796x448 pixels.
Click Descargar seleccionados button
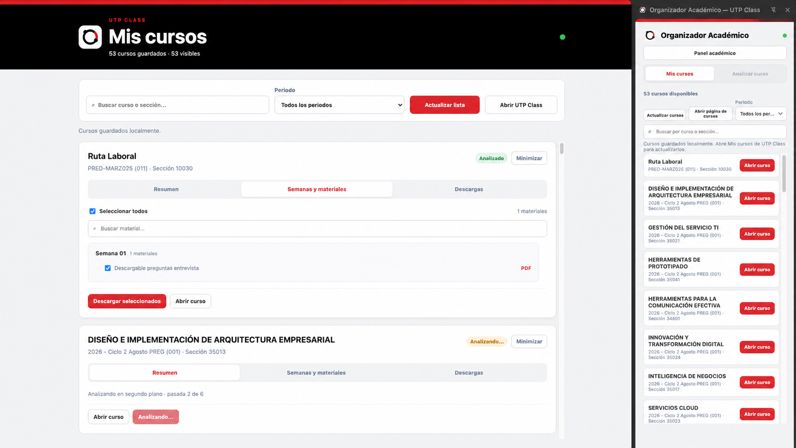(x=127, y=301)
